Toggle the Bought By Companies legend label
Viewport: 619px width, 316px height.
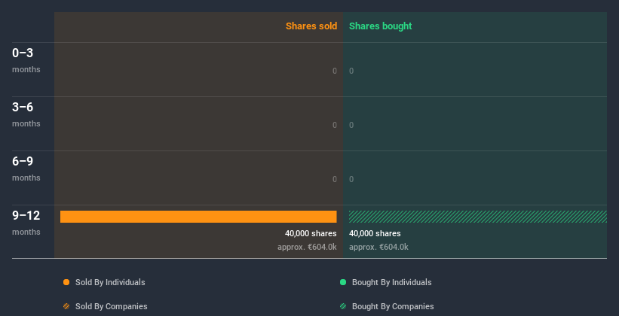tap(393, 306)
